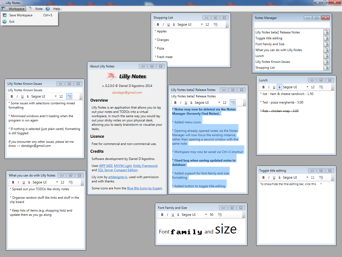Image resolution: width=342 pixels, height=257 pixels.
Task: Toggle italic in Known Issues note toolbar
Action: coord(17,97)
